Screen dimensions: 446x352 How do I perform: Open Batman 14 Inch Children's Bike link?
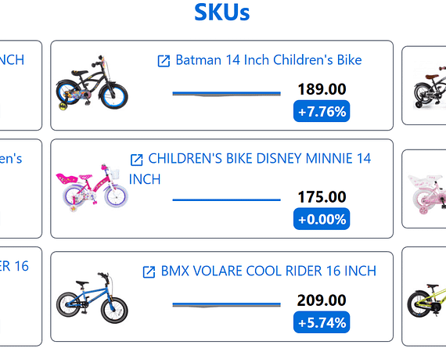(x=268, y=60)
